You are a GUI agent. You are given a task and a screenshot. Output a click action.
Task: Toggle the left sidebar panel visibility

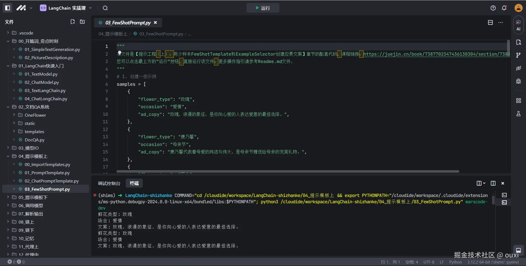8,8
